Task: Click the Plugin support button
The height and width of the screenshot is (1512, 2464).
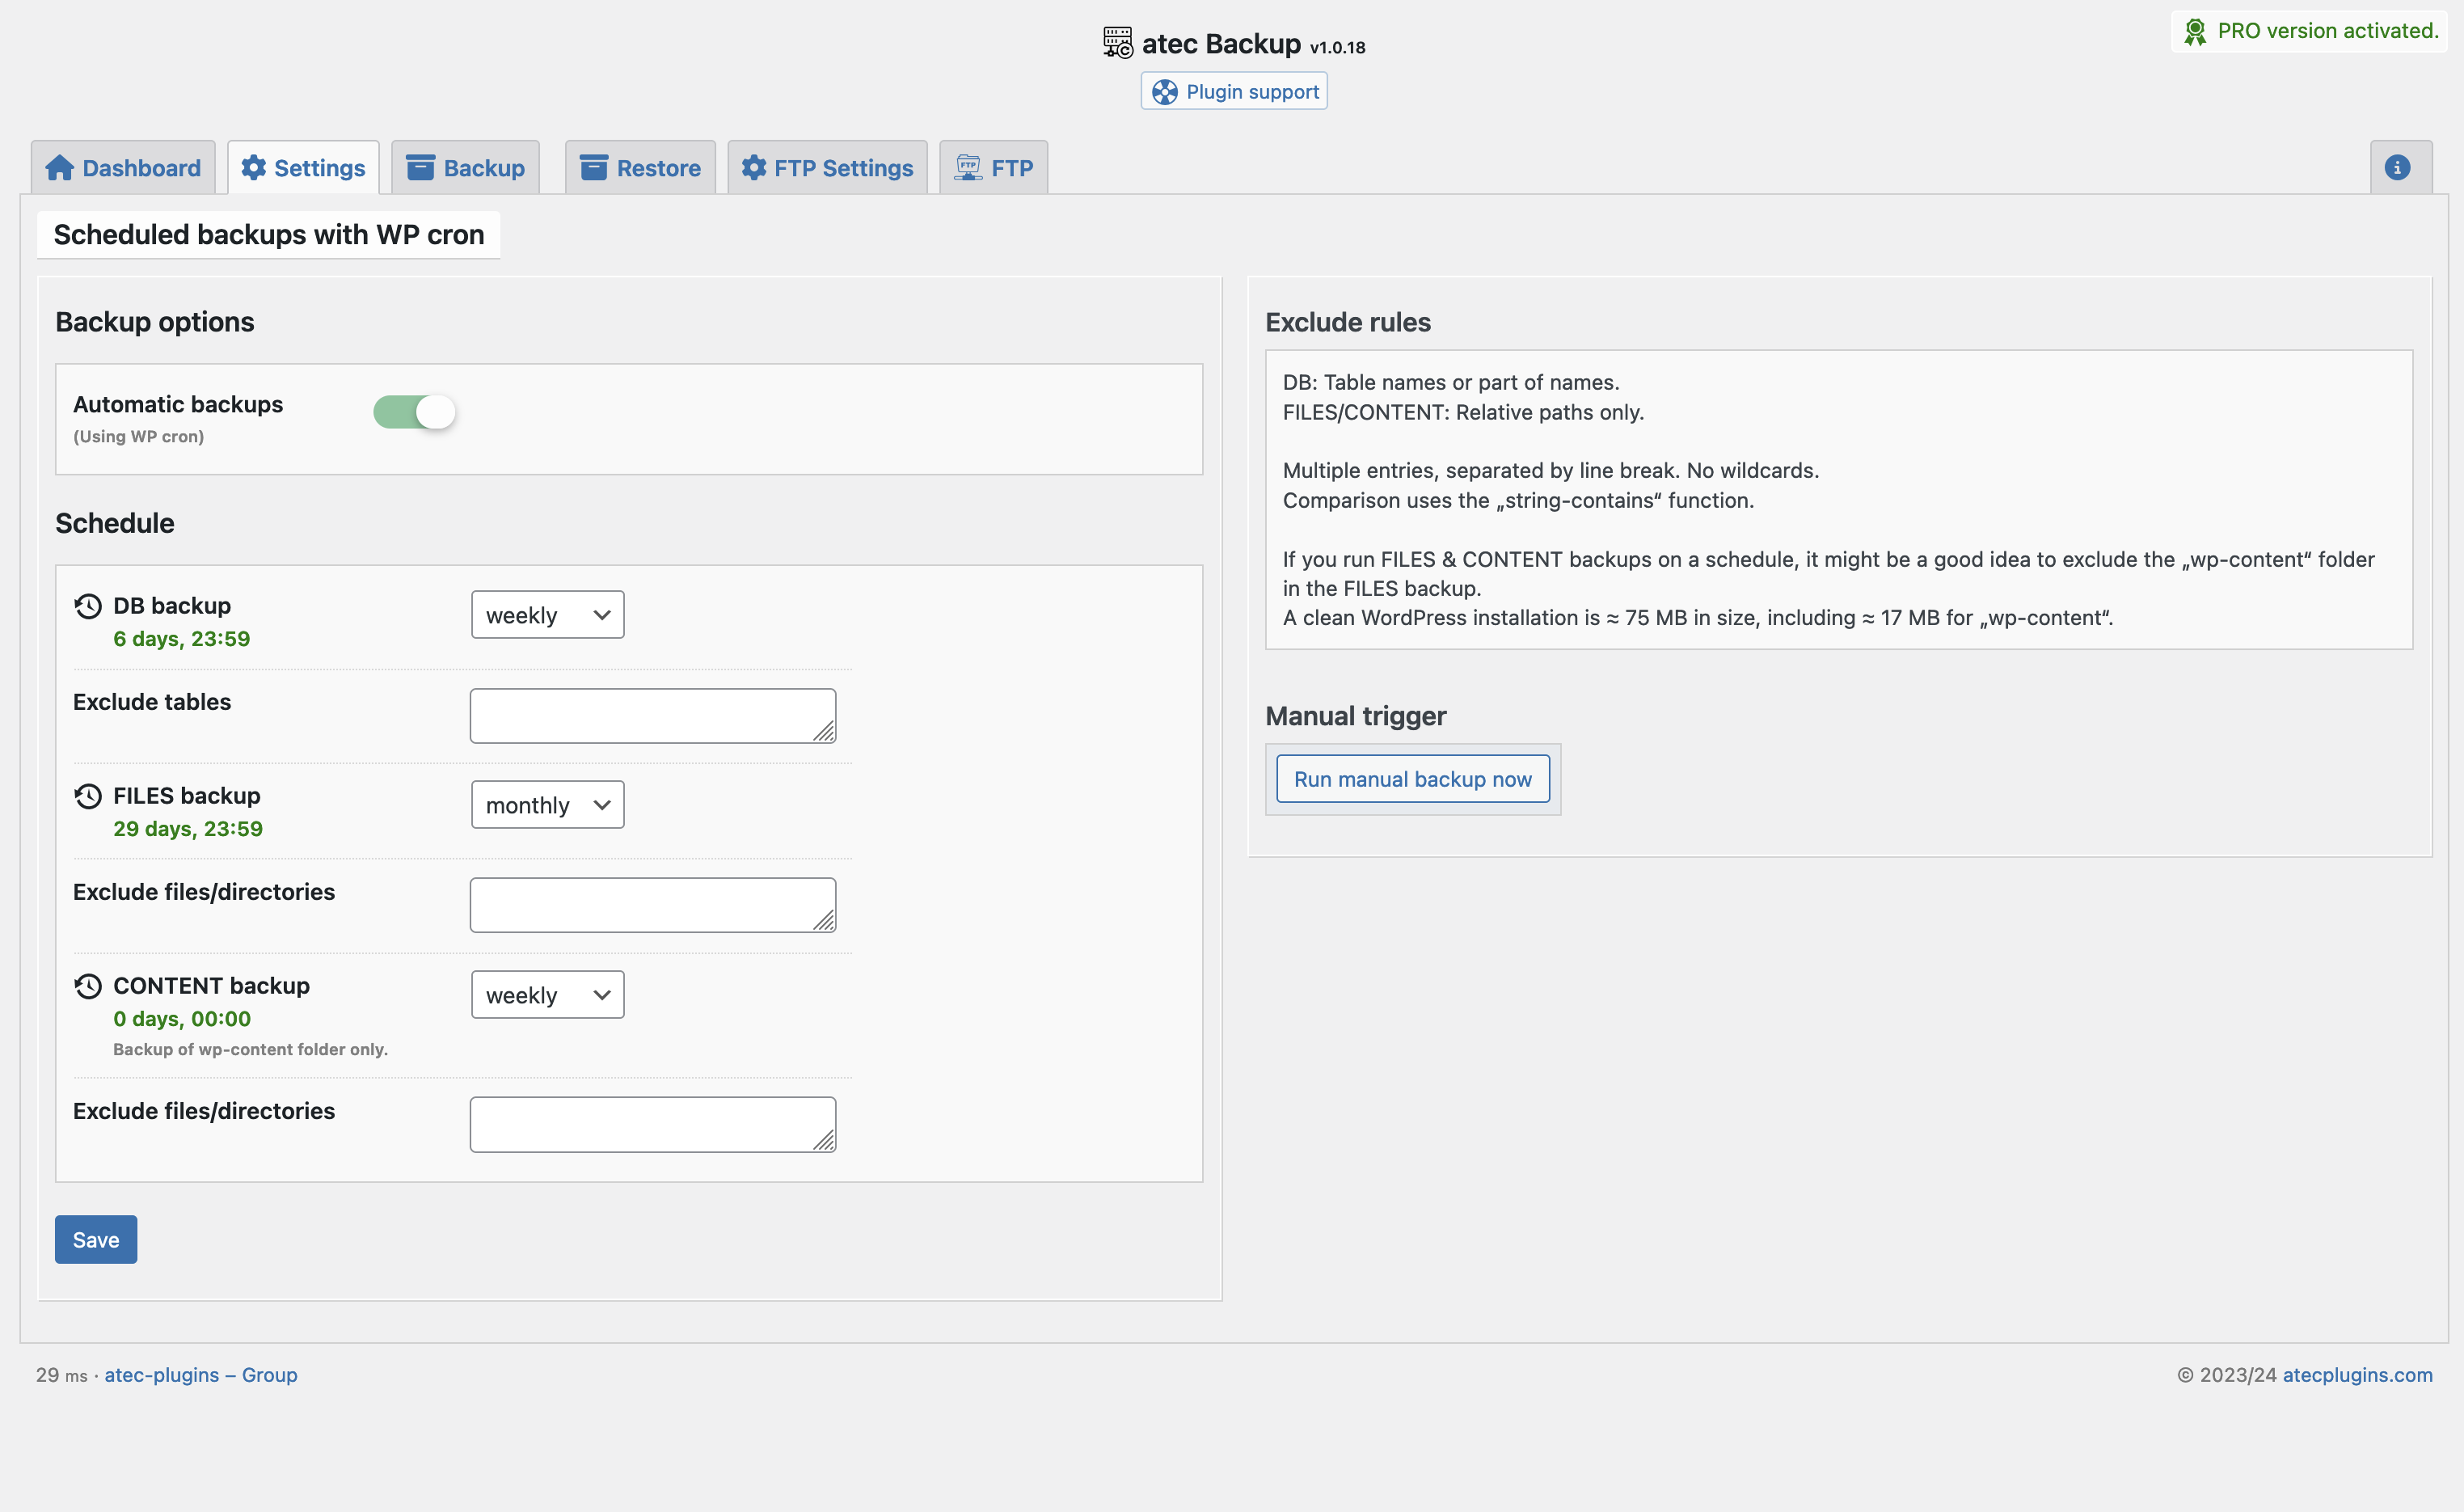Action: 1234,91
